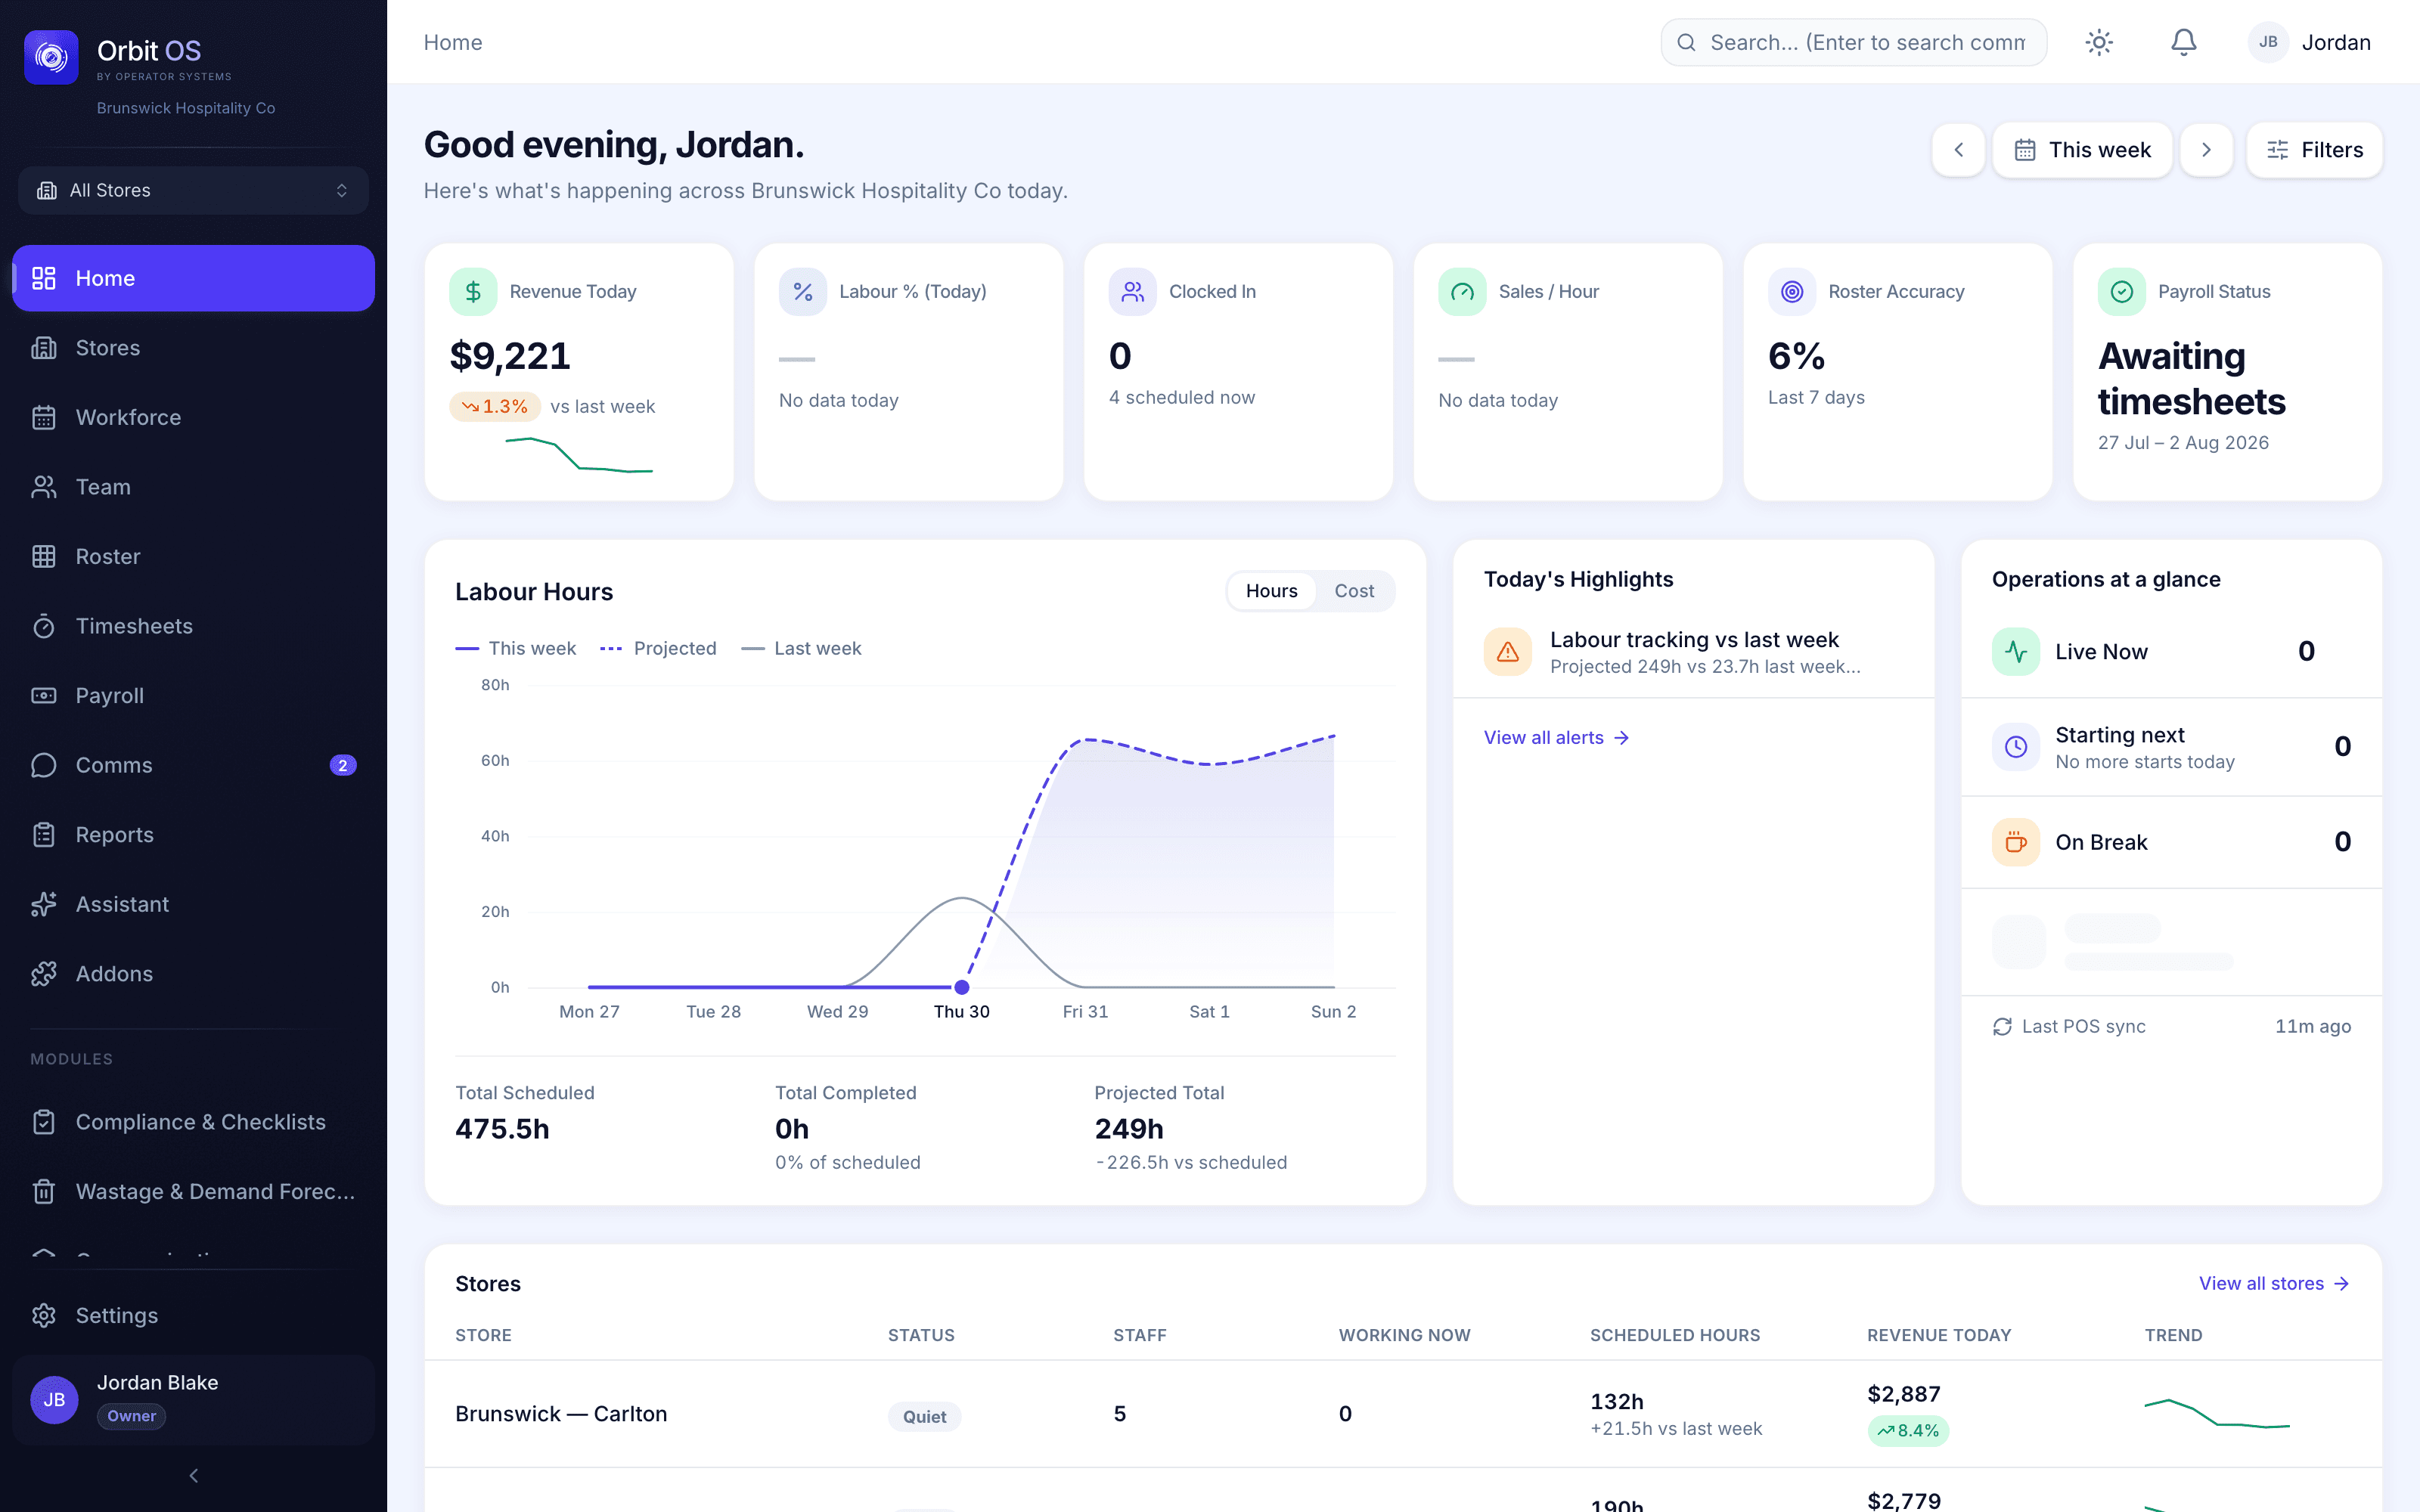Click the Labour % percent icon
Image resolution: width=2420 pixels, height=1512 pixels.
coord(803,291)
